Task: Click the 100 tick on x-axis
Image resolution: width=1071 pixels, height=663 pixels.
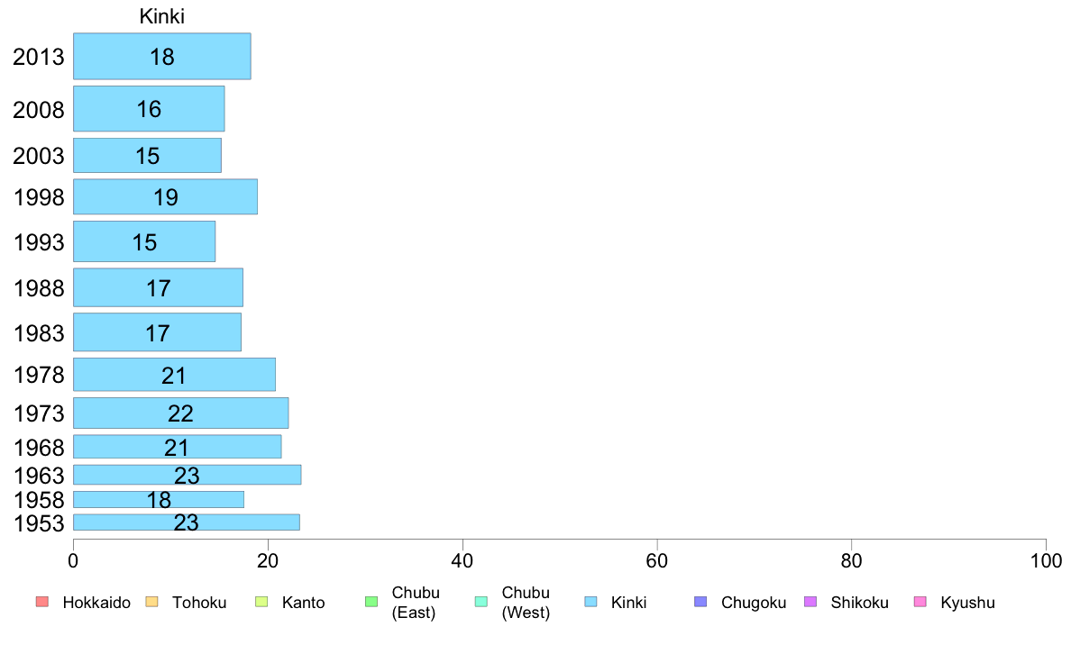Action: point(1046,561)
